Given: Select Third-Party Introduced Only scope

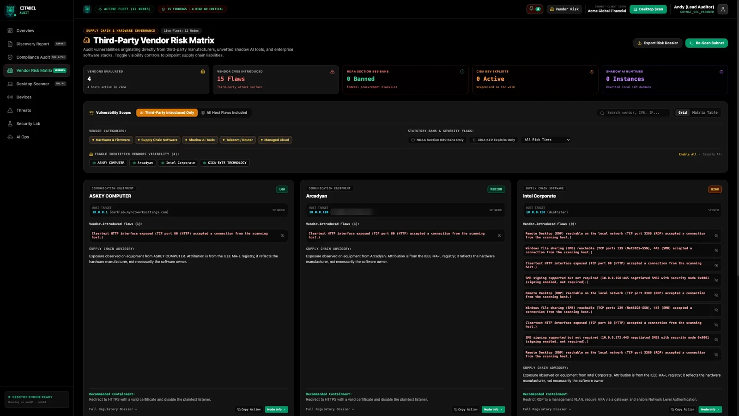Looking at the screenshot, I should (167, 113).
